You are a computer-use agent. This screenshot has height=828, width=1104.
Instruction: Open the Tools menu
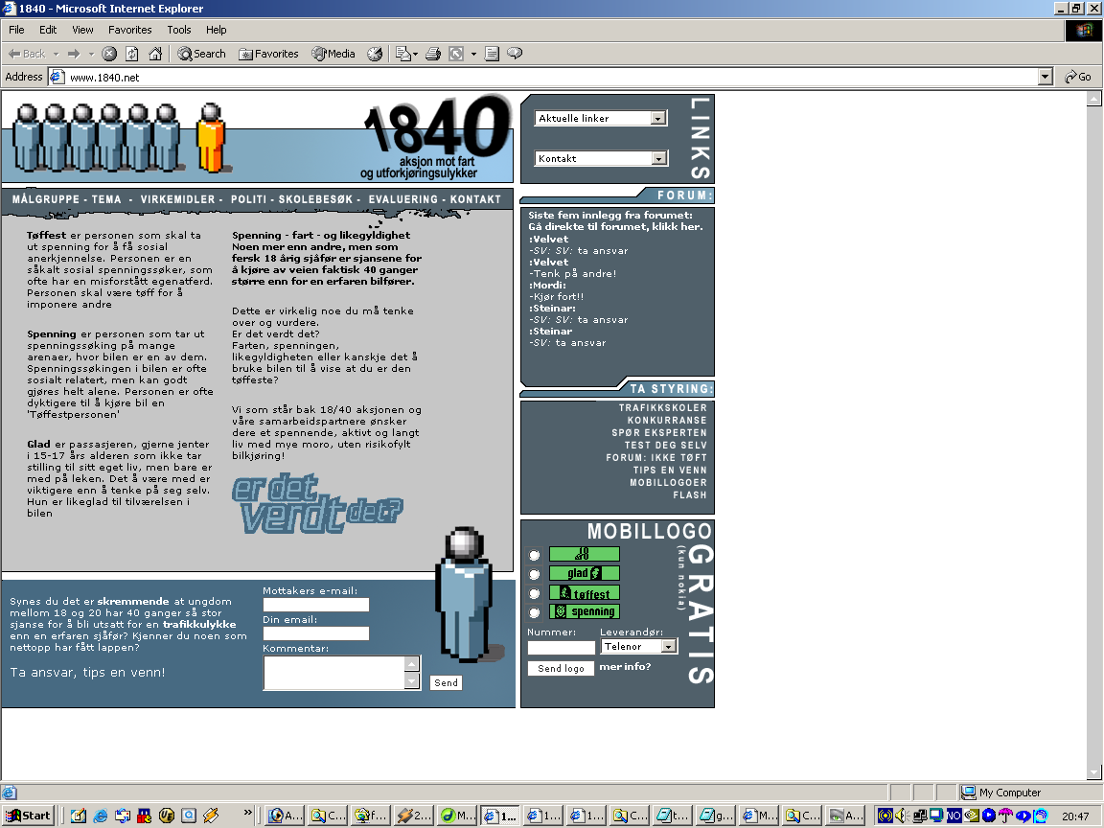[x=179, y=30]
